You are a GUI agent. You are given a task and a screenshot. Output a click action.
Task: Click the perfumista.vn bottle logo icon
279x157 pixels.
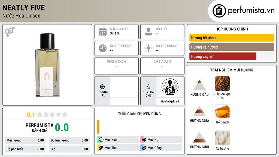coord(219,11)
